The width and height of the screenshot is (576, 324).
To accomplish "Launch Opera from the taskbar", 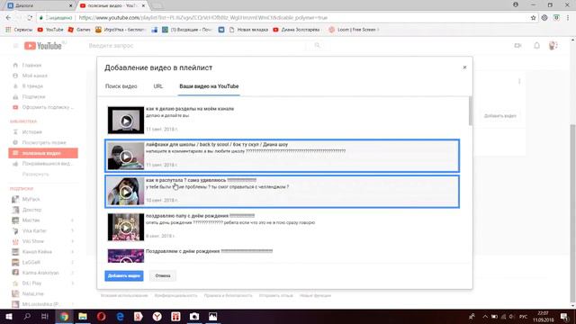I will pos(102,316).
